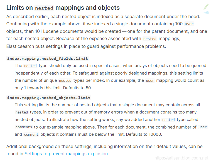Image resolution: width=211 pixels, height=163 pixels.
Task: Click the 'Limits on nested mappings and objects' heading
Action: tap(63, 8)
